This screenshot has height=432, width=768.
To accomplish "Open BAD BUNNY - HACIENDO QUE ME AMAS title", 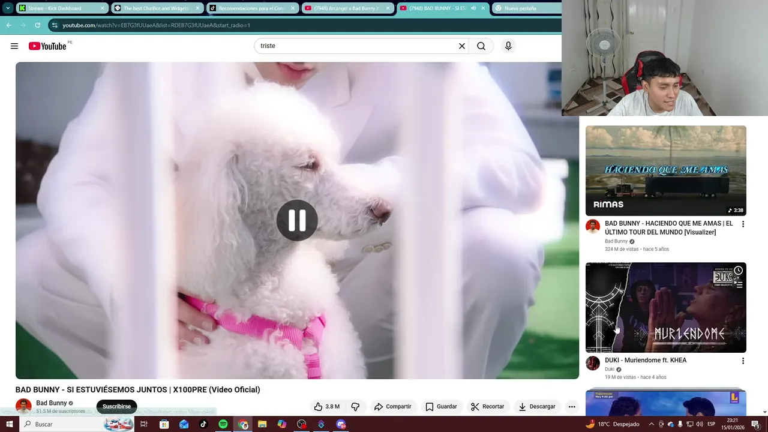I will tap(669, 227).
